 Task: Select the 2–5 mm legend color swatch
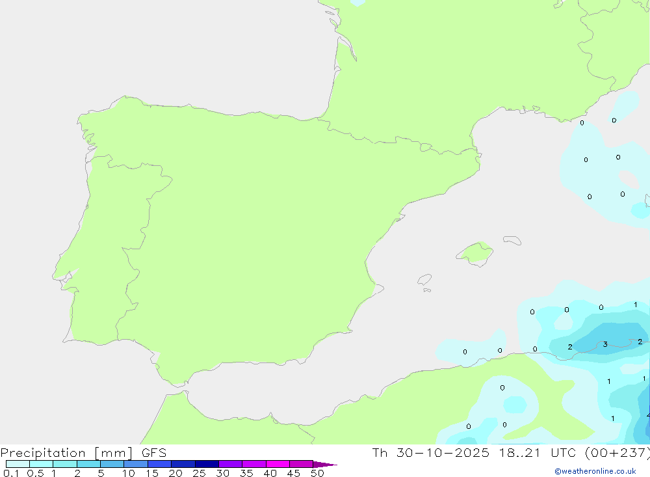click(x=88, y=464)
